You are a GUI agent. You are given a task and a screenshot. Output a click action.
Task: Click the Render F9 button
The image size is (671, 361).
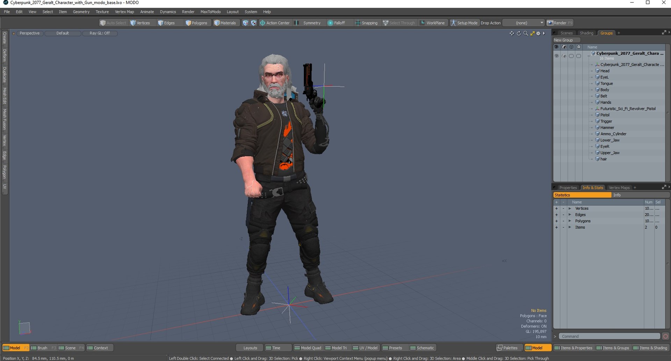(560, 23)
